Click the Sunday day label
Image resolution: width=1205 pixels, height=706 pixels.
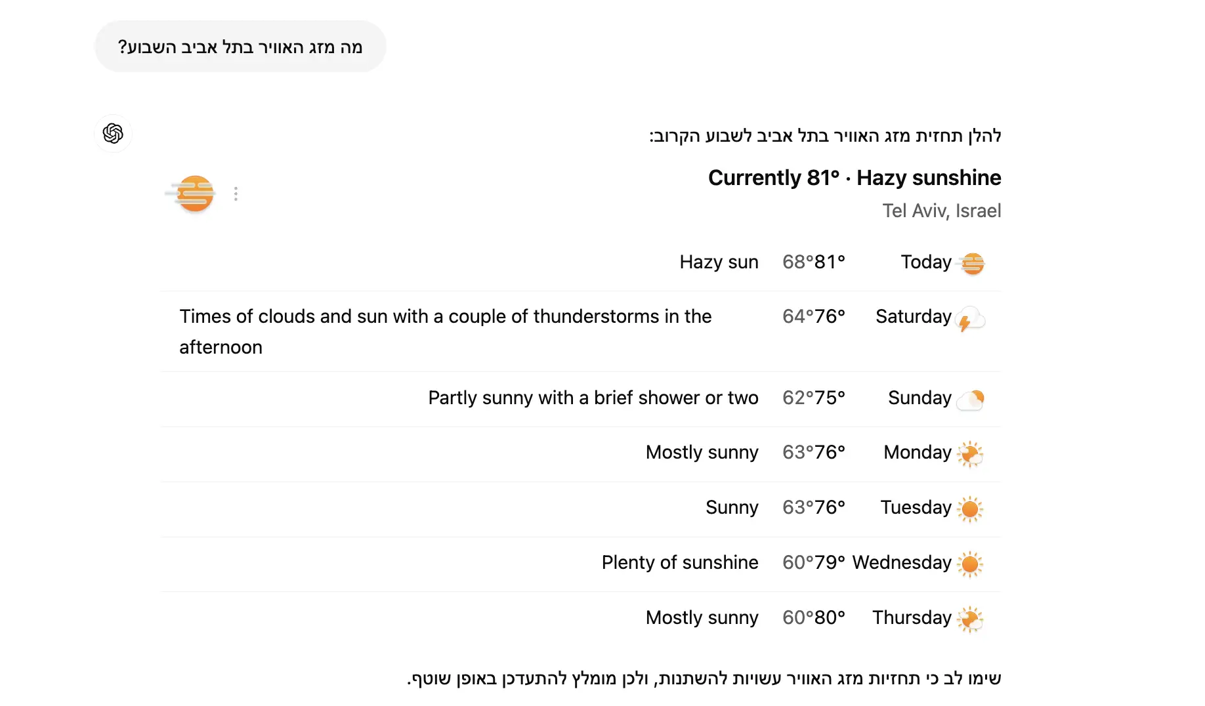click(x=920, y=398)
